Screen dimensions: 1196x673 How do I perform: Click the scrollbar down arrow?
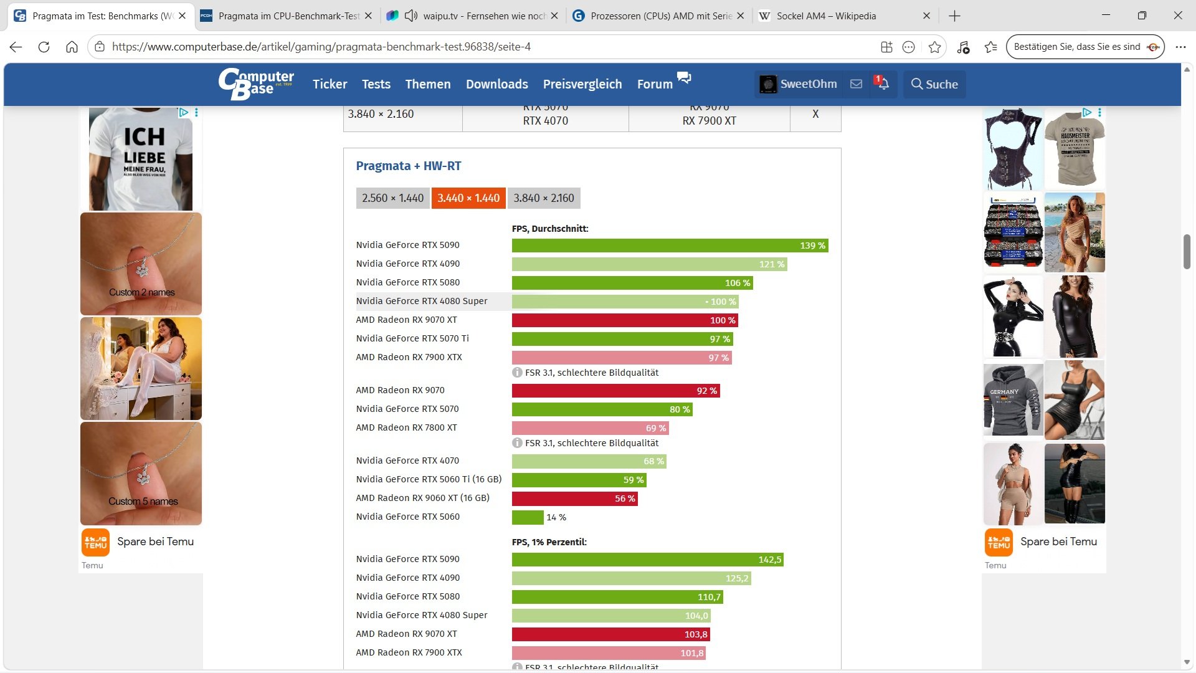1187,662
